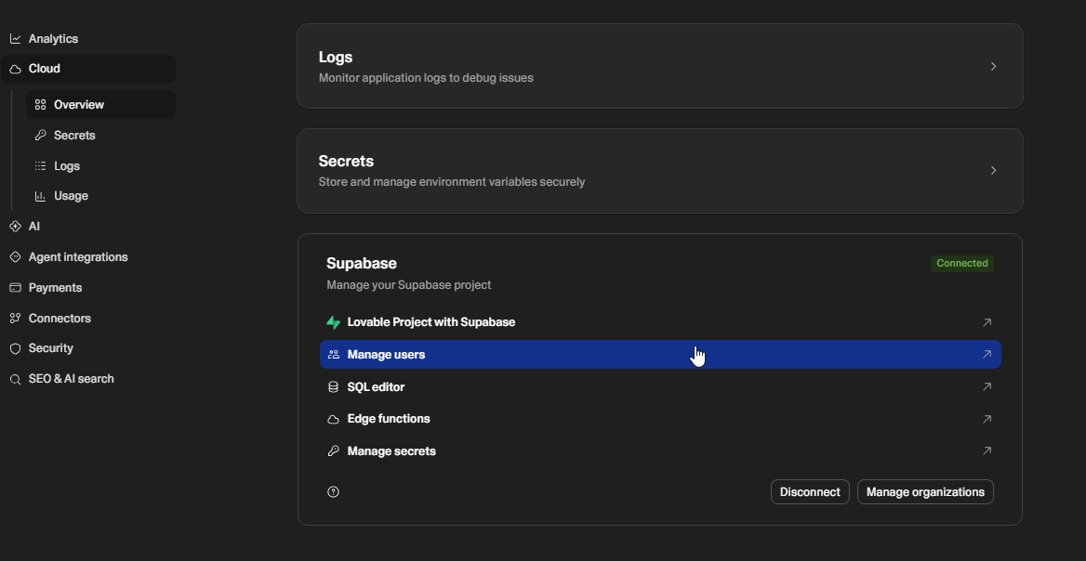Click the database icon beside SQL editor
Viewport: 1086px width, 561px height.
click(x=333, y=386)
